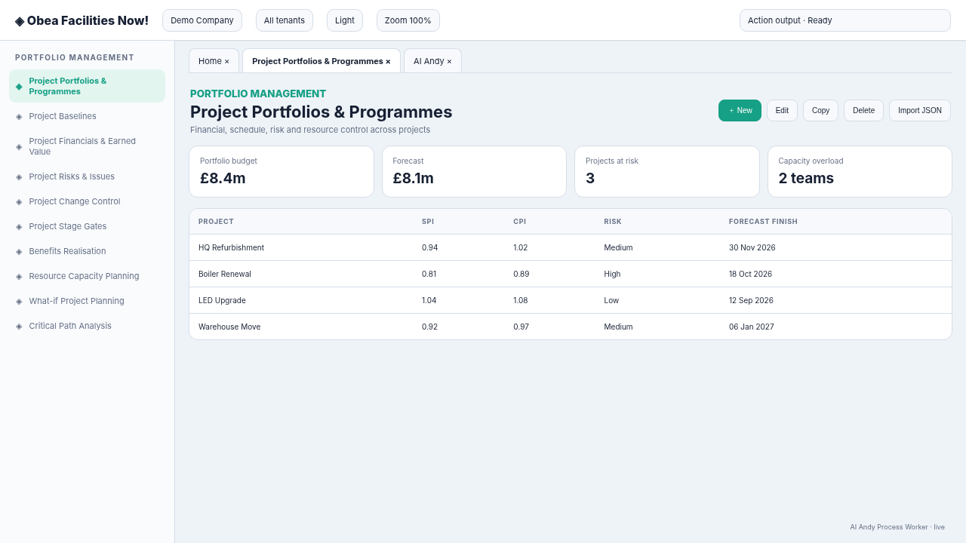Click the Projects at risk card

click(x=667, y=172)
